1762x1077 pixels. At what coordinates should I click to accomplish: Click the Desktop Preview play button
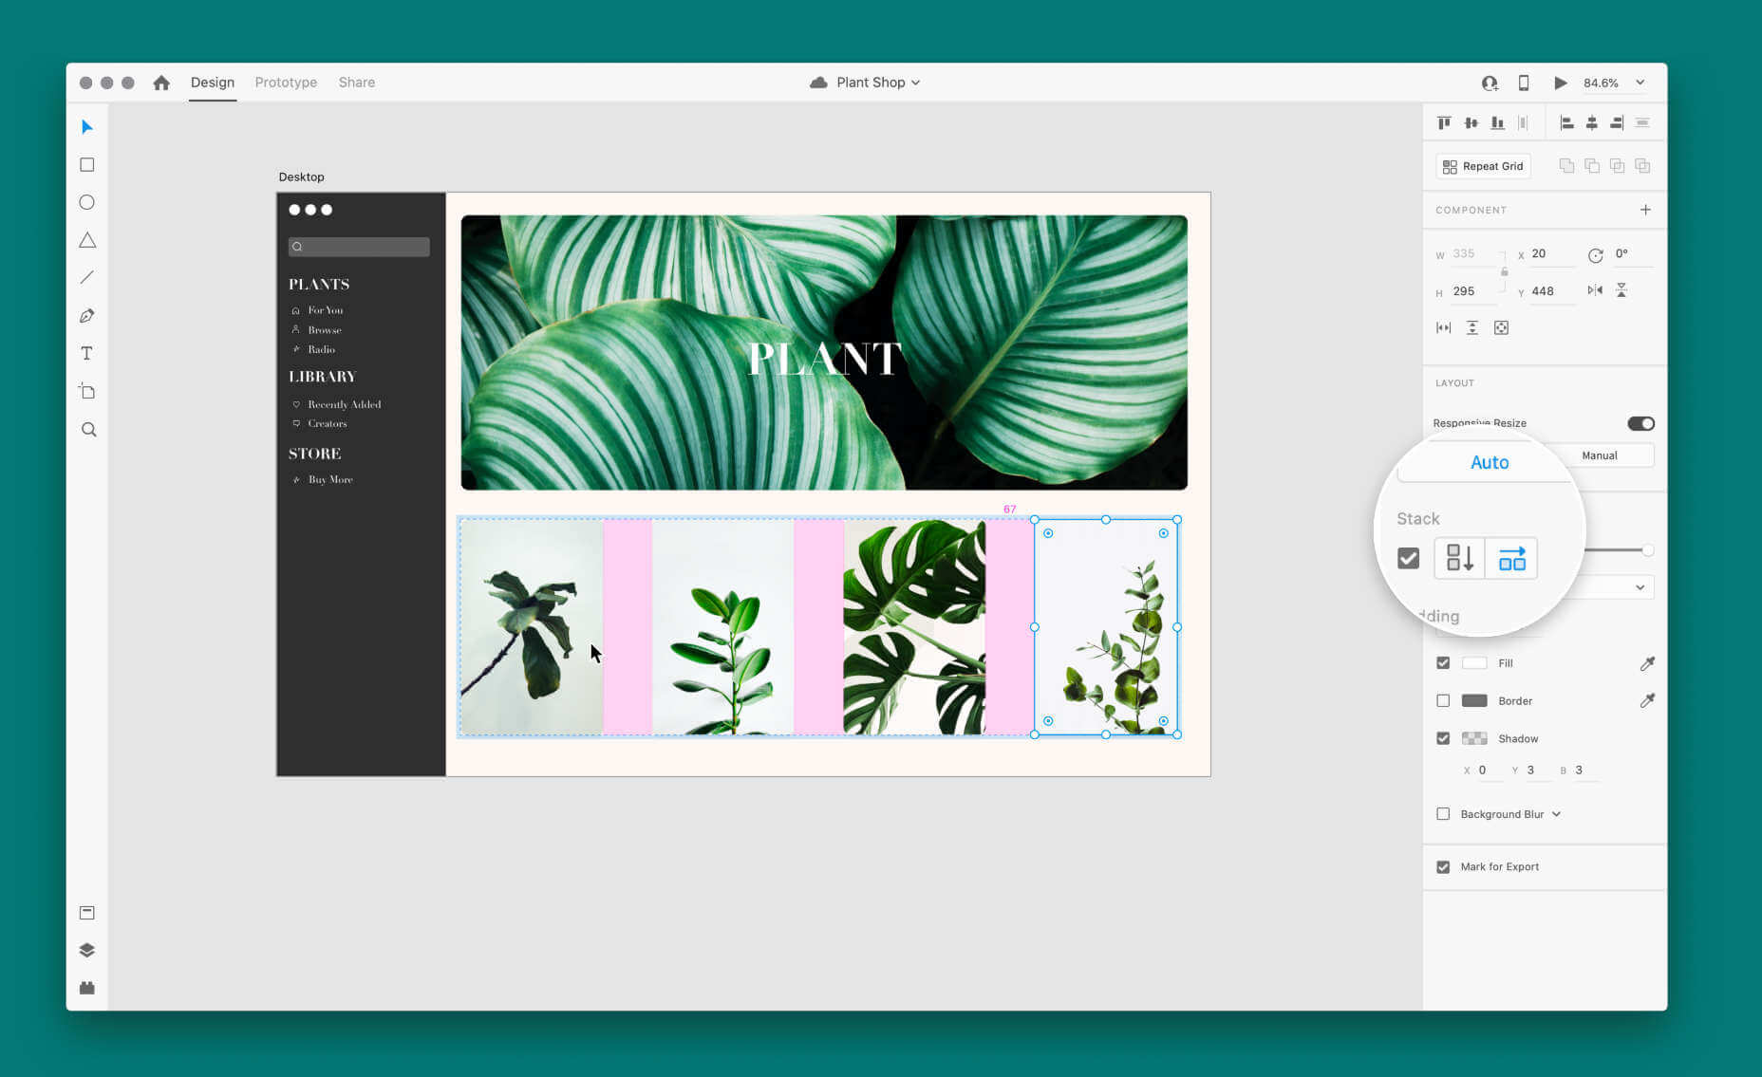pos(1560,83)
